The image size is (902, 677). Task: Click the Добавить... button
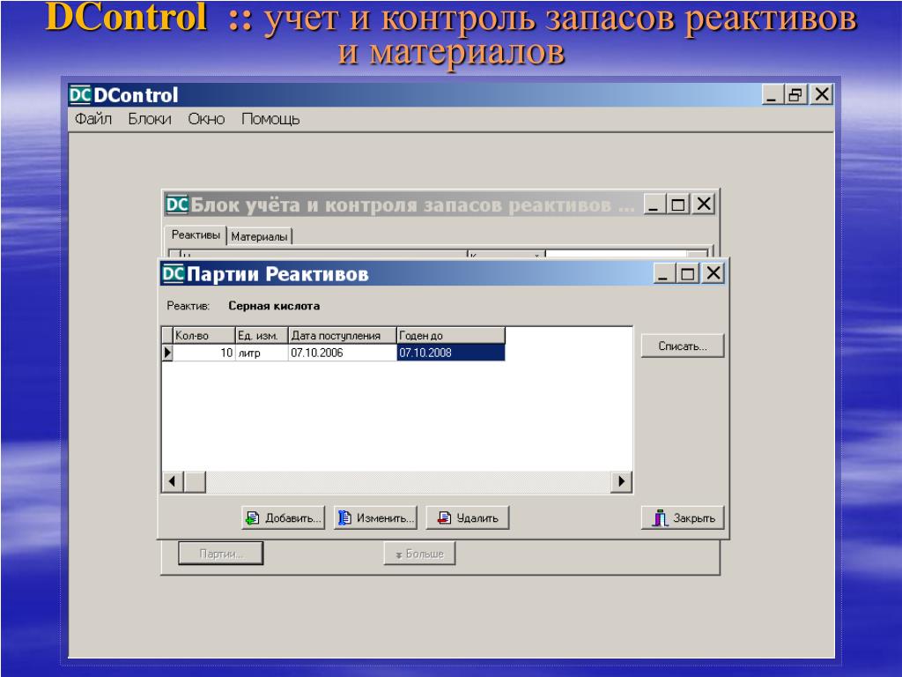283,517
